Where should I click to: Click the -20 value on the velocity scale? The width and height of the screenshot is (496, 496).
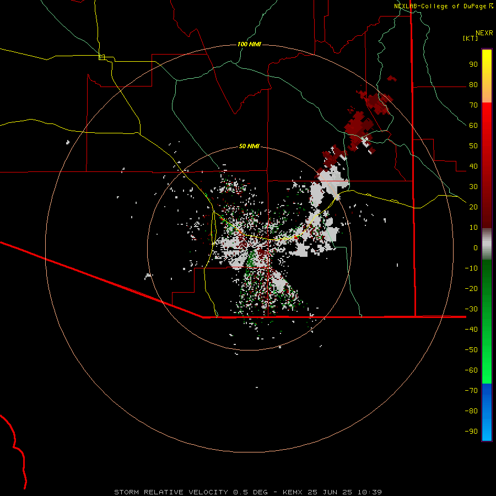[x=471, y=288]
